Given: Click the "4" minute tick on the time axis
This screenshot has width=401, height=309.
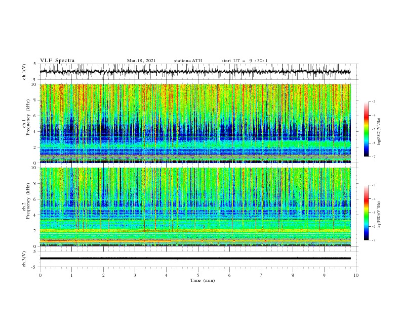Looking at the screenshot, I should pyautogui.click(x=166, y=275).
